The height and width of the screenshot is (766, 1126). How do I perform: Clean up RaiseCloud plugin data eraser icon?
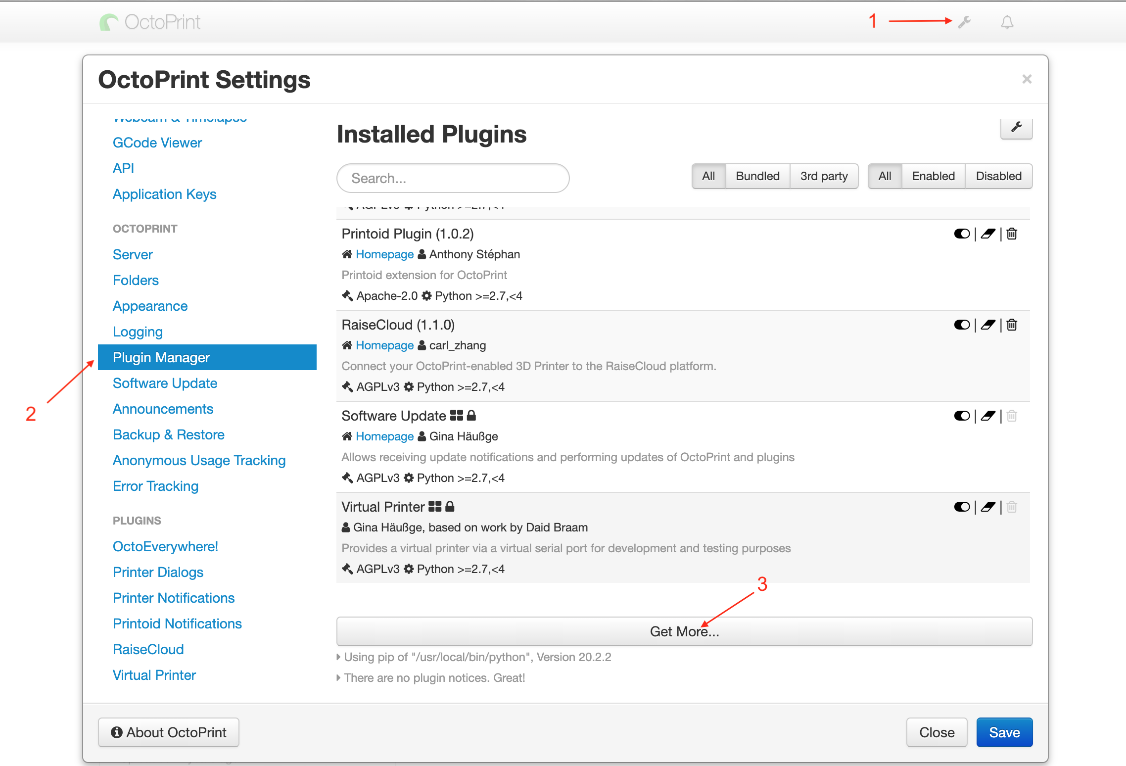pyautogui.click(x=988, y=325)
